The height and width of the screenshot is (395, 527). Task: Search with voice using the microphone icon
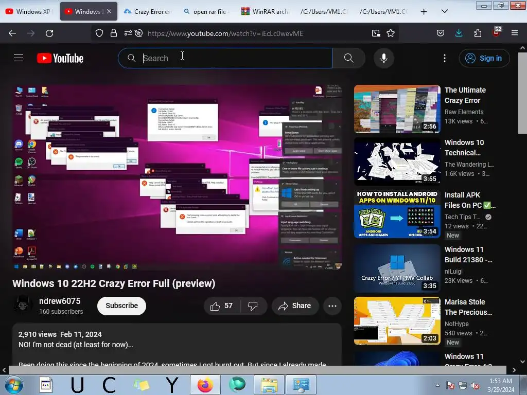[x=384, y=58]
